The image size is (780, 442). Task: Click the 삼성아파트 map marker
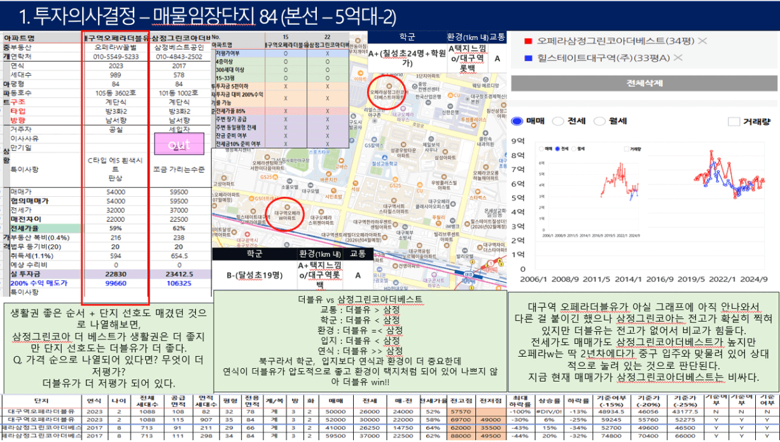pos(445,150)
